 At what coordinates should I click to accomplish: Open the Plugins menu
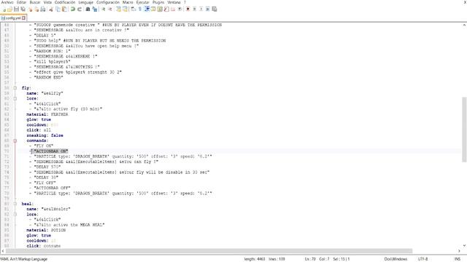point(158,2)
